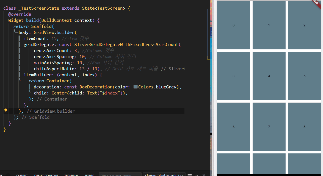Click the 'return Scaffold(' line
Image resolution: width=323 pixels, height=176 pixels.
click(34, 26)
